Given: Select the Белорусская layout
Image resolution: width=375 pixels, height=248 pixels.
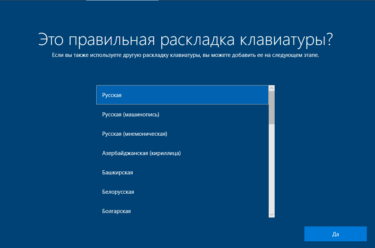Looking at the screenshot, I should pos(182,192).
